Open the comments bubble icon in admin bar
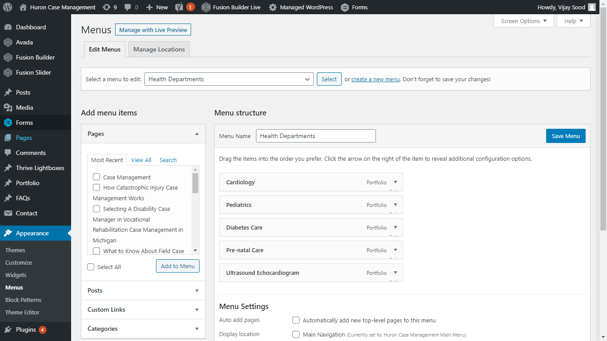Image resolution: width=607 pixels, height=341 pixels. pos(128,7)
